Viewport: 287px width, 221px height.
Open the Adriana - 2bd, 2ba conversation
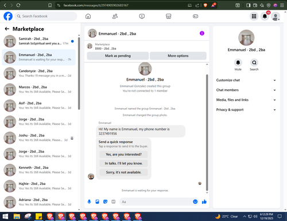[x=38, y=202]
